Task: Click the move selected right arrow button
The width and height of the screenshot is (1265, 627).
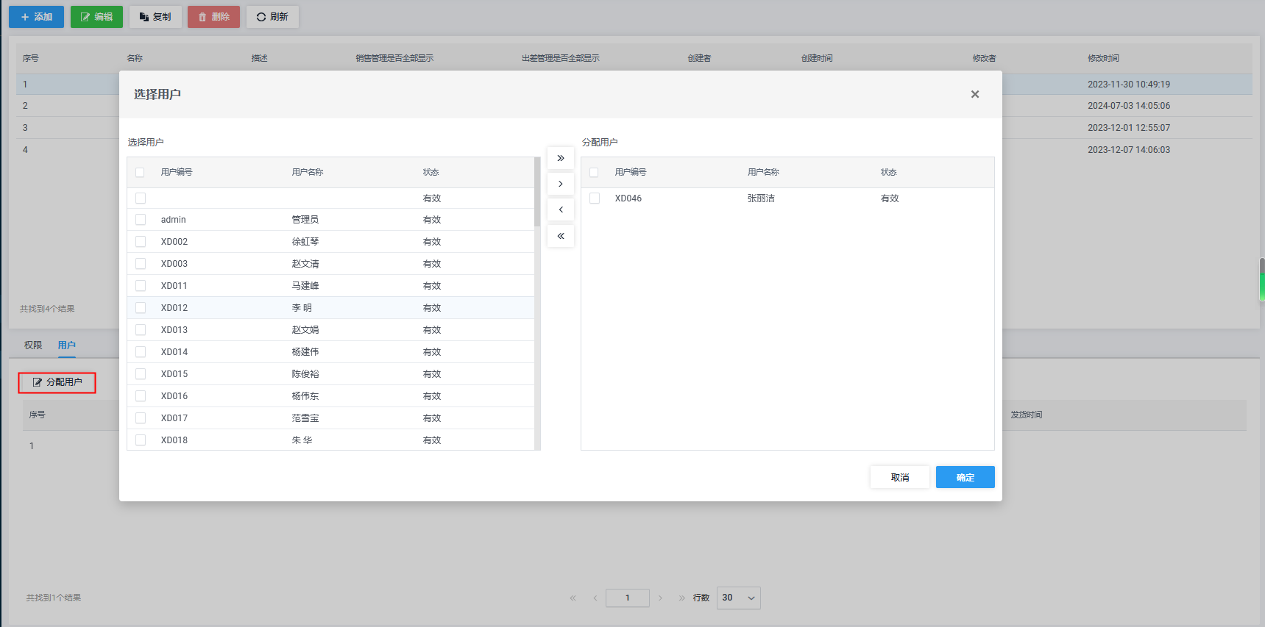Action: (560, 184)
